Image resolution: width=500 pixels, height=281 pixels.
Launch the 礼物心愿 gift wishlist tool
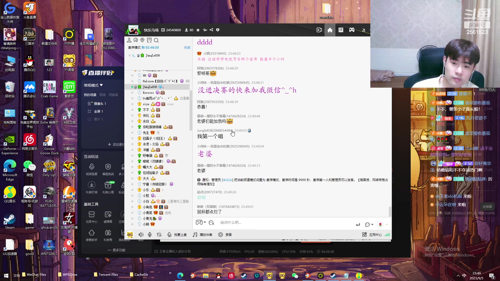(x=108, y=187)
